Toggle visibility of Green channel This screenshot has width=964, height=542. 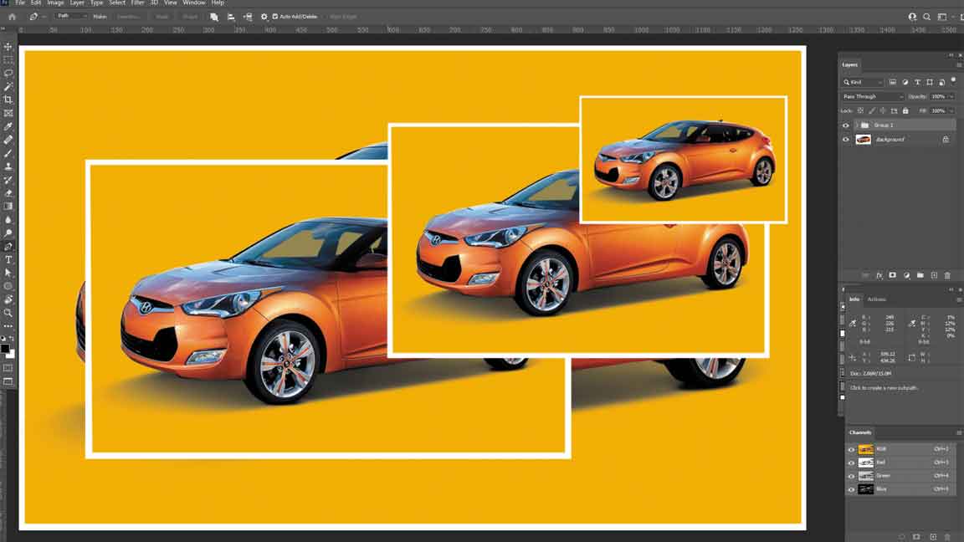[852, 476]
